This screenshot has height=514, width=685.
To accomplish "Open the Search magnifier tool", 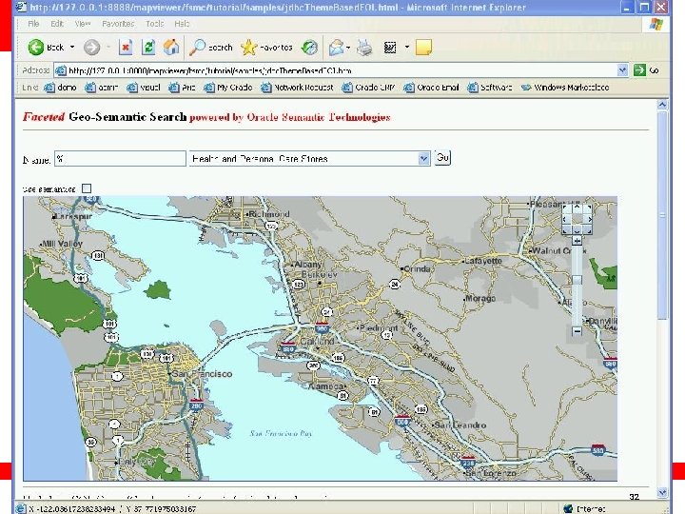I will coord(197,48).
